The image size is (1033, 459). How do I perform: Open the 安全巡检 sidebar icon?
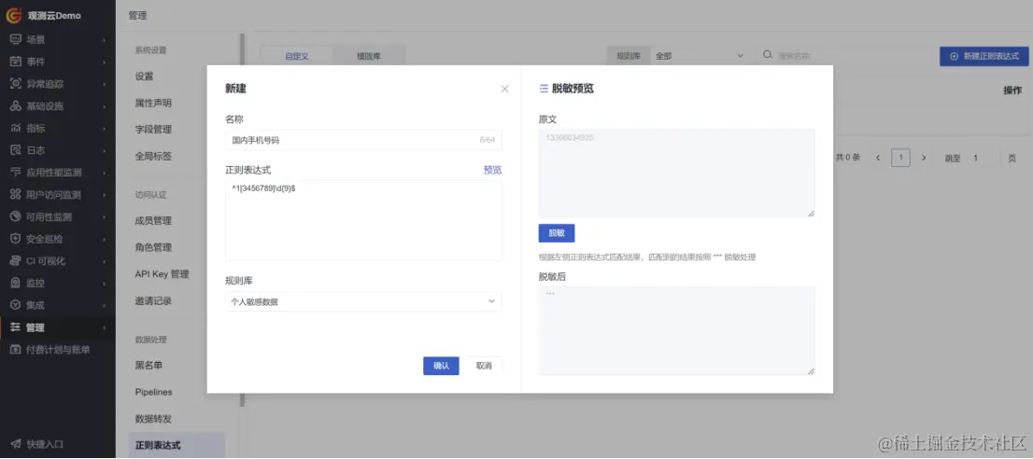[x=16, y=239]
